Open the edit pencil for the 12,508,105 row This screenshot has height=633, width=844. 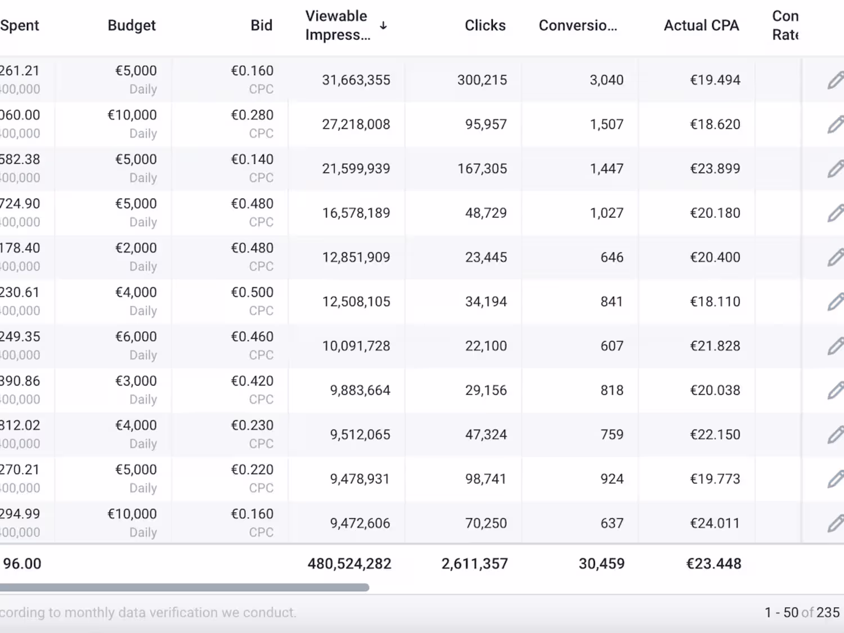836,302
